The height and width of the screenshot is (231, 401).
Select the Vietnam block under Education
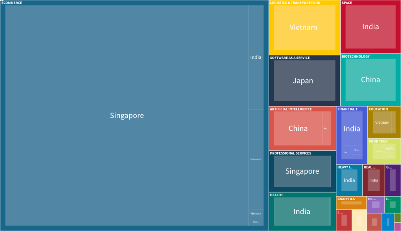(x=382, y=123)
